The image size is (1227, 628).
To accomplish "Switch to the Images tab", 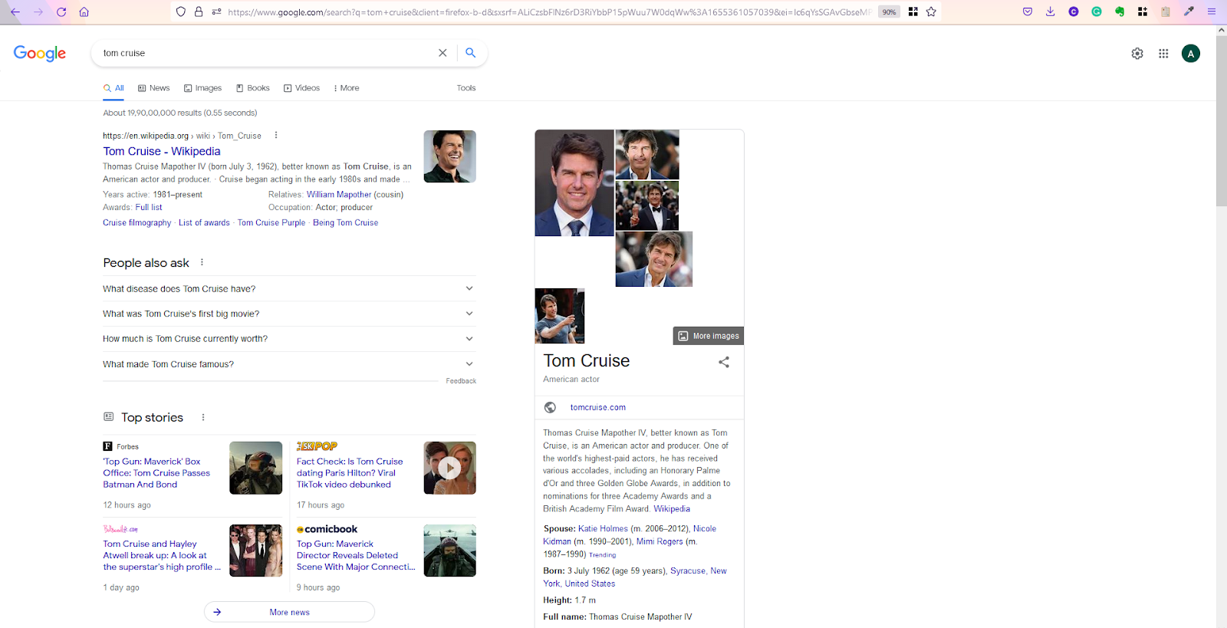I will pos(203,88).
